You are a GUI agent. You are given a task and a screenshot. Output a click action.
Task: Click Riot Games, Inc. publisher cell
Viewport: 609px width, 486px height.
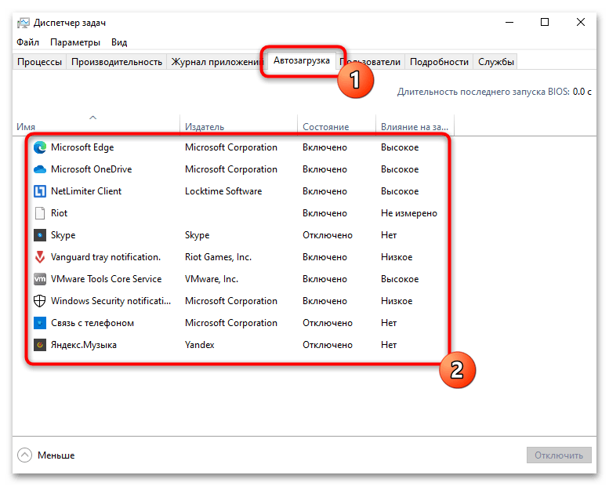click(218, 257)
